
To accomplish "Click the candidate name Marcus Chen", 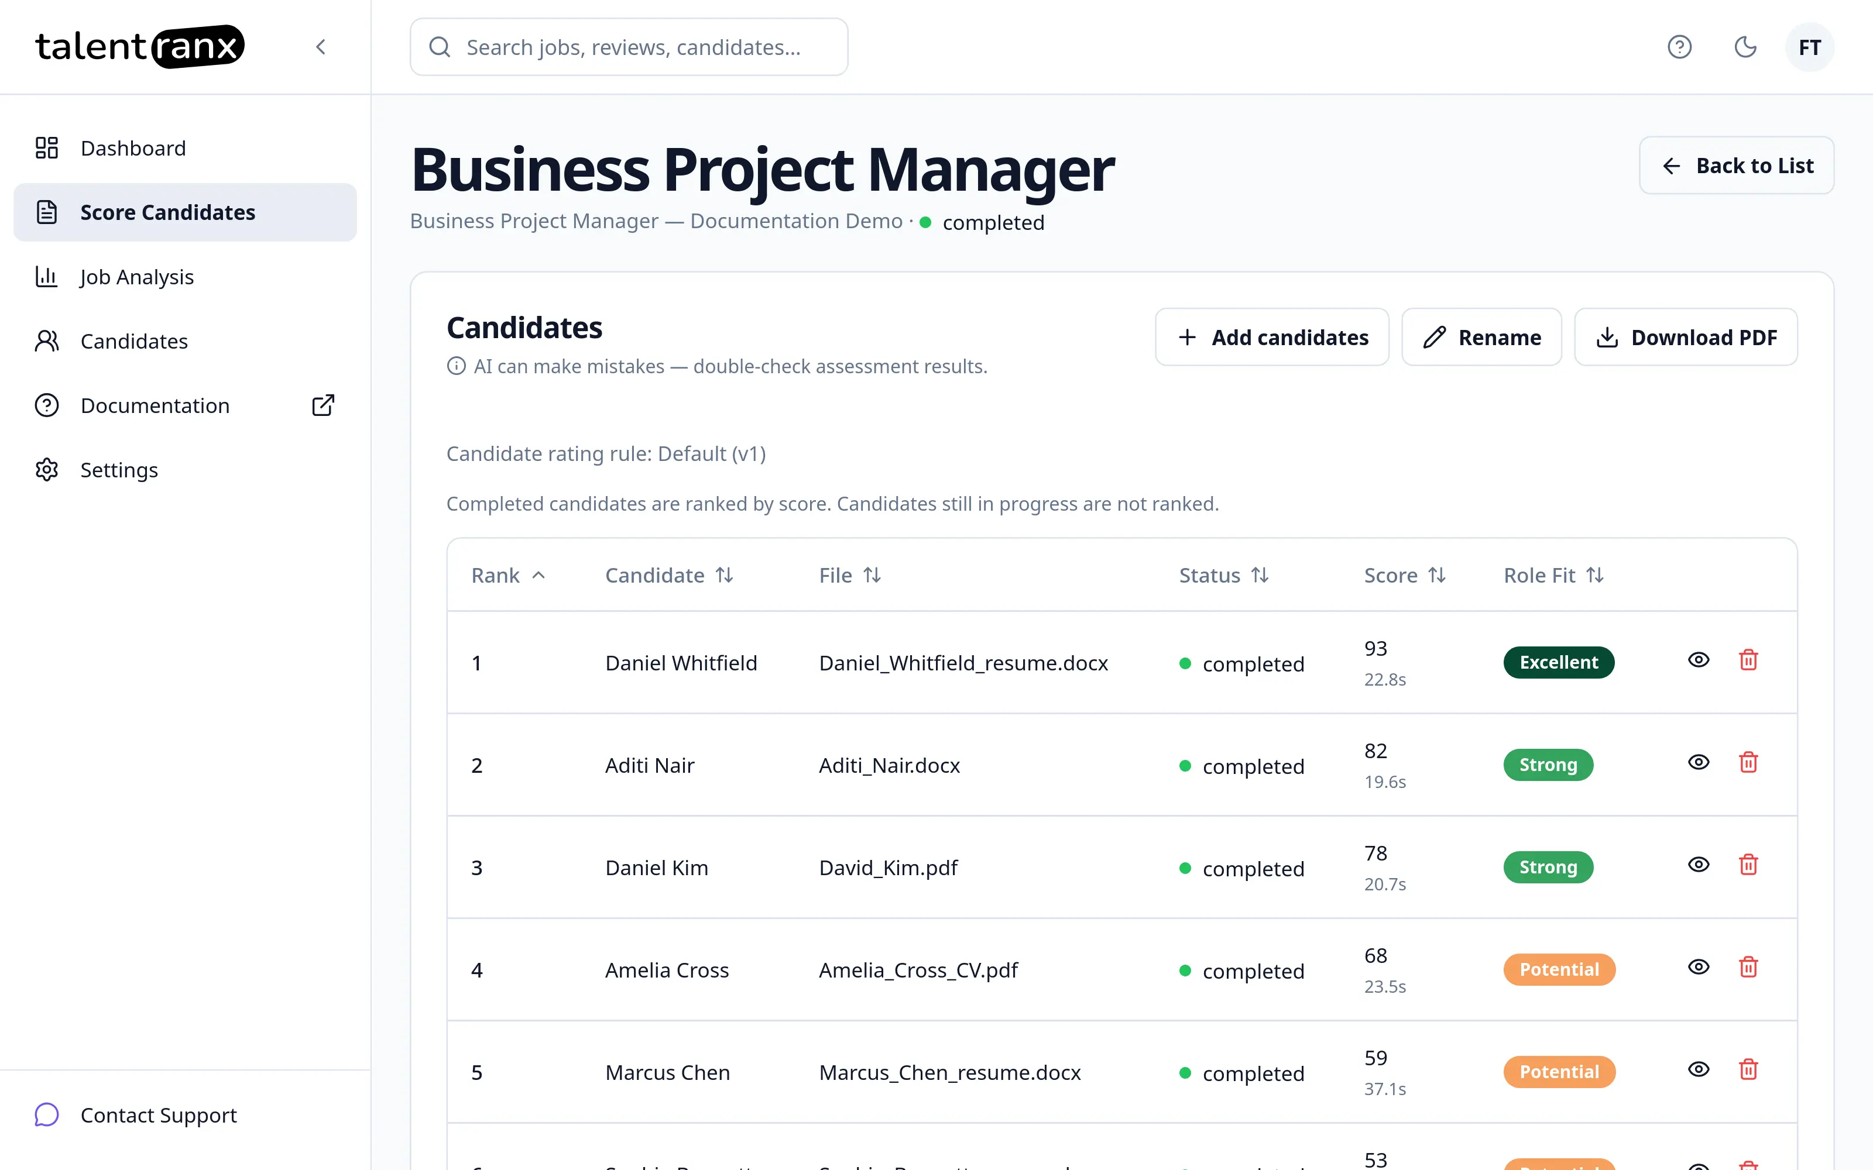I will pyautogui.click(x=667, y=1072).
